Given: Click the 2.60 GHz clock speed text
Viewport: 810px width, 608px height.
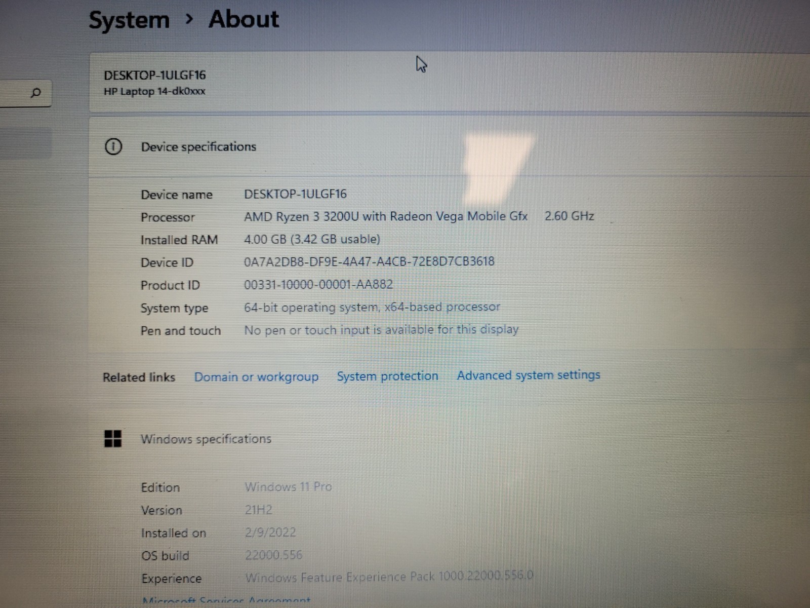Looking at the screenshot, I should click(569, 216).
